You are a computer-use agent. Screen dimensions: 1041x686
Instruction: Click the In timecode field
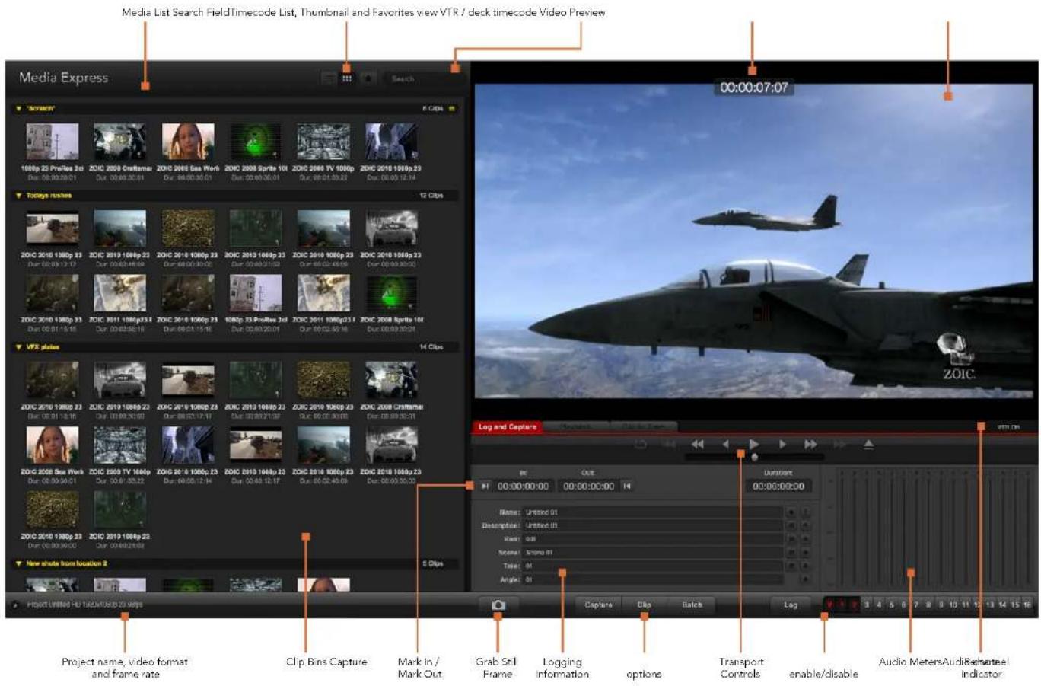pyautogui.click(x=523, y=487)
